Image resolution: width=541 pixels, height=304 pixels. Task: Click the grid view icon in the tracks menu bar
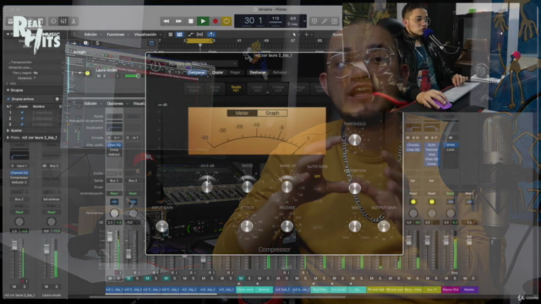[x=171, y=35]
